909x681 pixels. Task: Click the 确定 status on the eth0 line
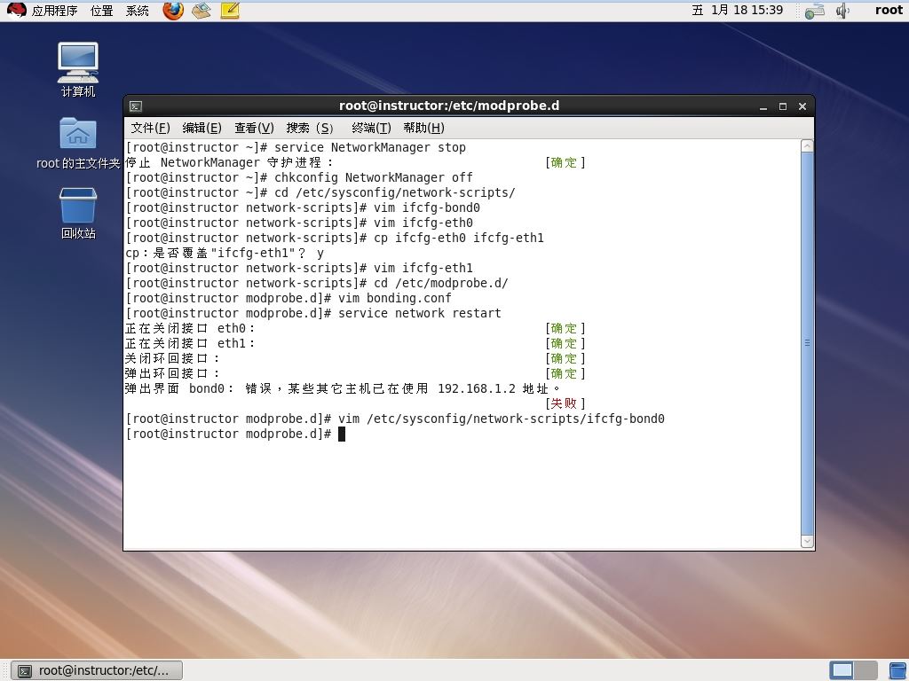[564, 328]
